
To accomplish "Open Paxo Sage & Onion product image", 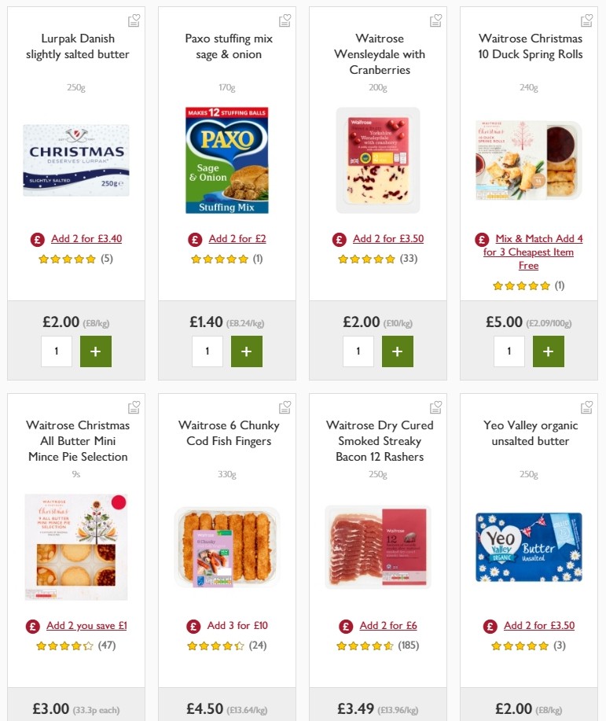I will 227,160.
